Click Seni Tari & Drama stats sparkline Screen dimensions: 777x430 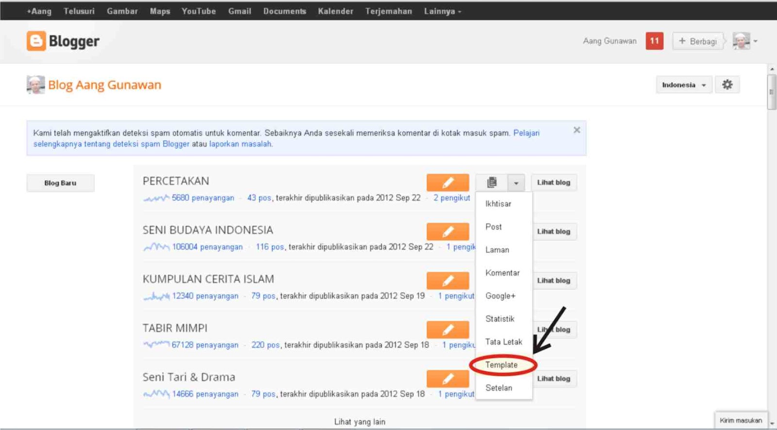coord(156,394)
